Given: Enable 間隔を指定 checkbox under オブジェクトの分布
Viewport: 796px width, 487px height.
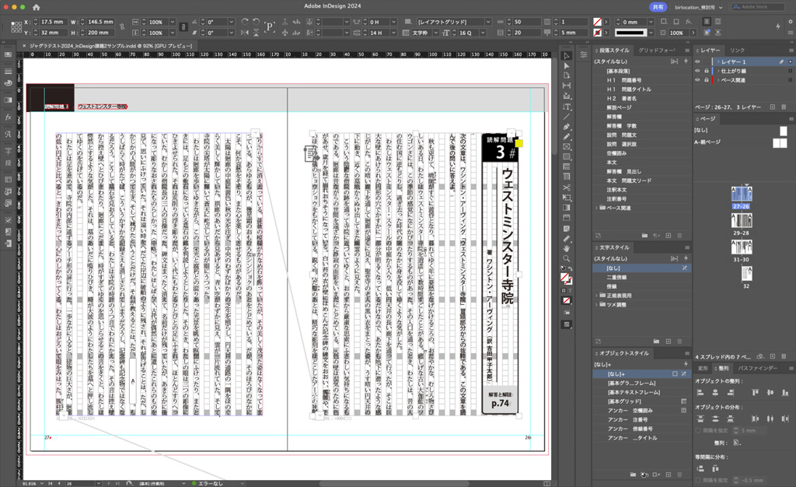Looking at the screenshot, I should [x=699, y=431].
